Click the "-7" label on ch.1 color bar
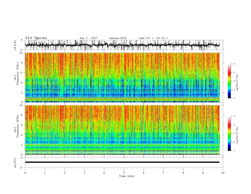This screenshot has height=194, width=251. point(234,98)
